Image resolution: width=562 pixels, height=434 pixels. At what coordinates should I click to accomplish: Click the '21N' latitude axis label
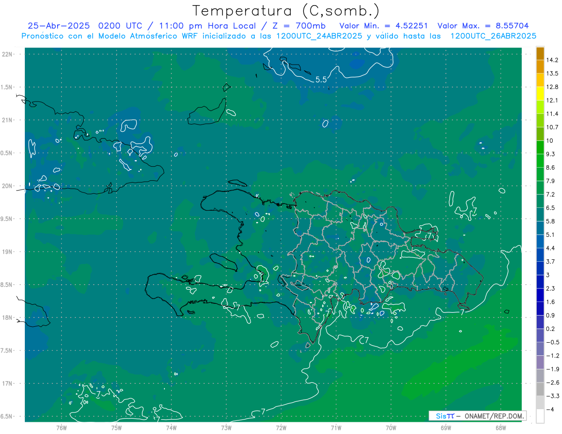[x=7, y=120]
